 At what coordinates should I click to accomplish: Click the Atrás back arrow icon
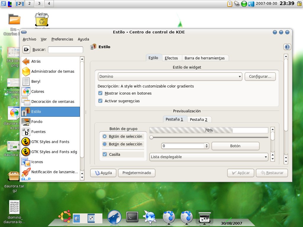tap(26, 61)
